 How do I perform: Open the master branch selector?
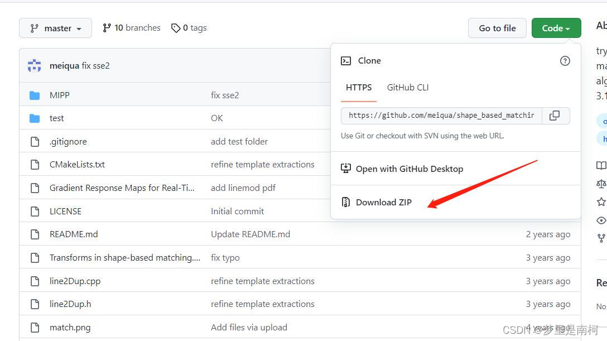[55, 27]
